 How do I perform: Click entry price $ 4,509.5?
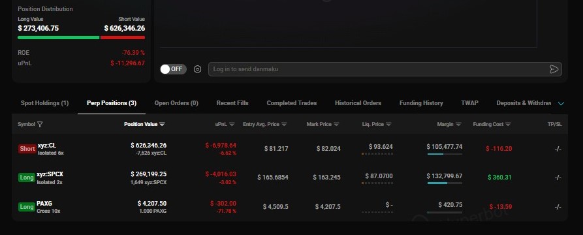276,207
